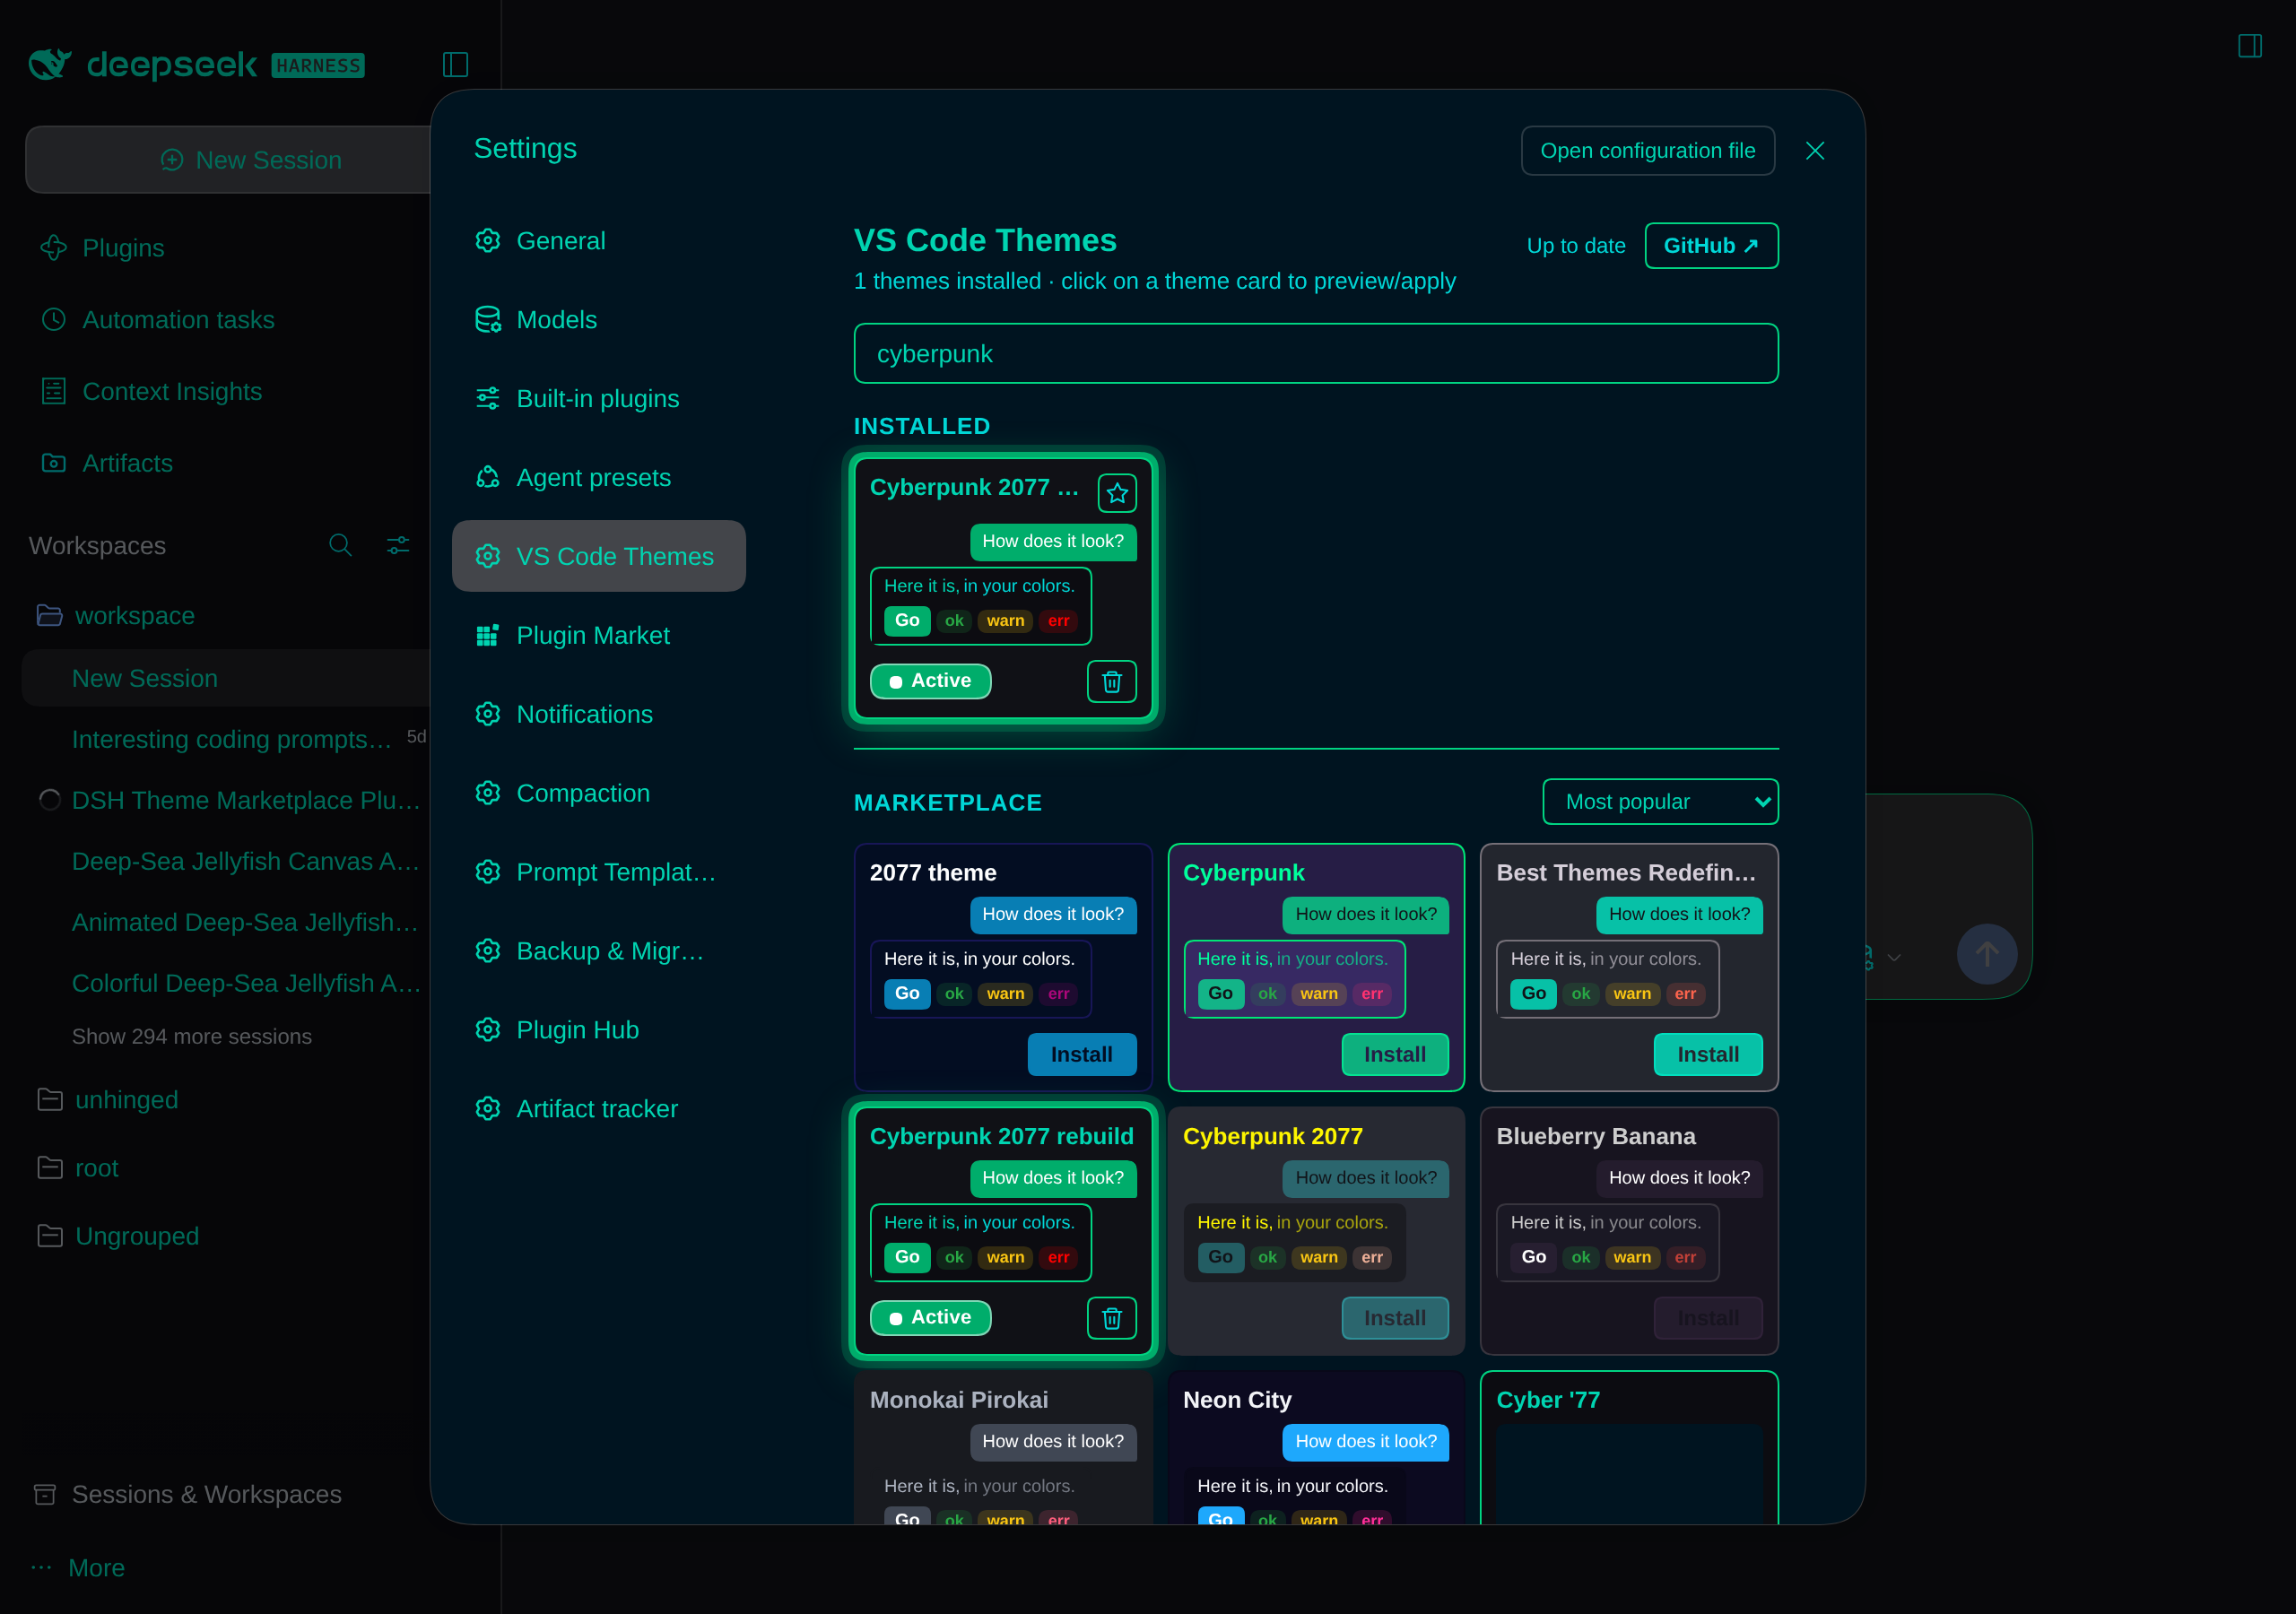
Task: Click warn swatch on Cyberpunk theme preview
Action: (x=1319, y=994)
